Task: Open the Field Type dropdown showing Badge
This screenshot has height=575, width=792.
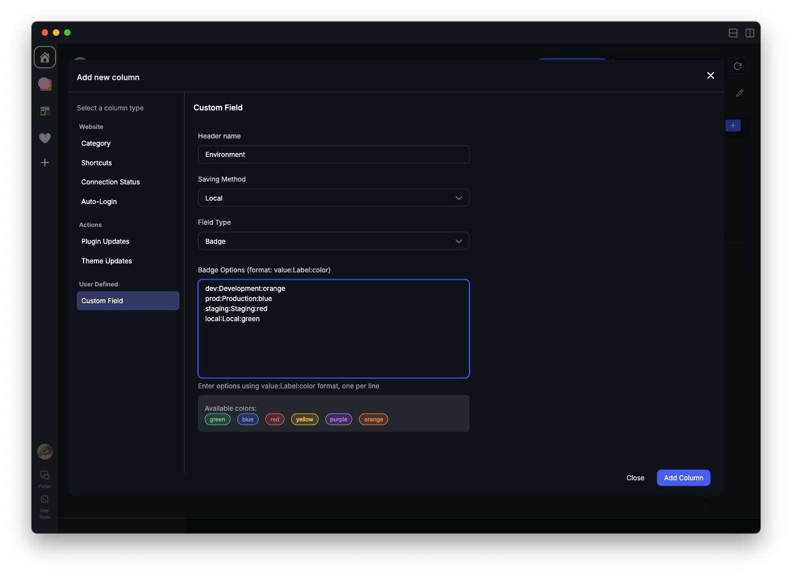Action: 333,241
